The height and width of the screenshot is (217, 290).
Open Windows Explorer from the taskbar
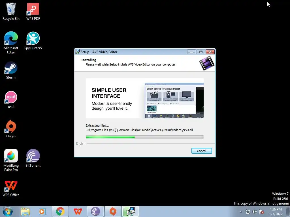(25, 211)
